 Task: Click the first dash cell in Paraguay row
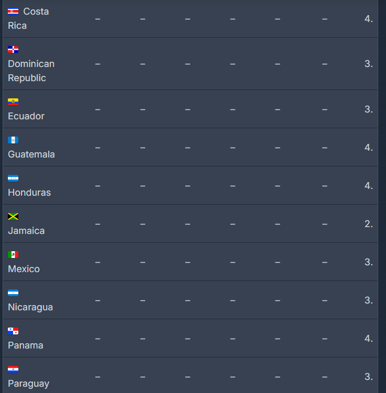[x=97, y=377]
